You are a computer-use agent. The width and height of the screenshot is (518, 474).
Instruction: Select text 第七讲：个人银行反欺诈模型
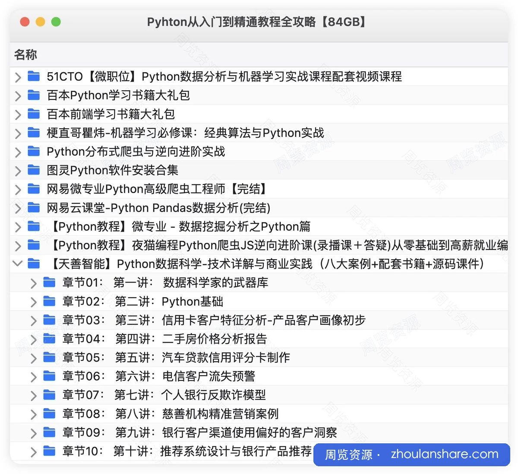coord(190,395)
